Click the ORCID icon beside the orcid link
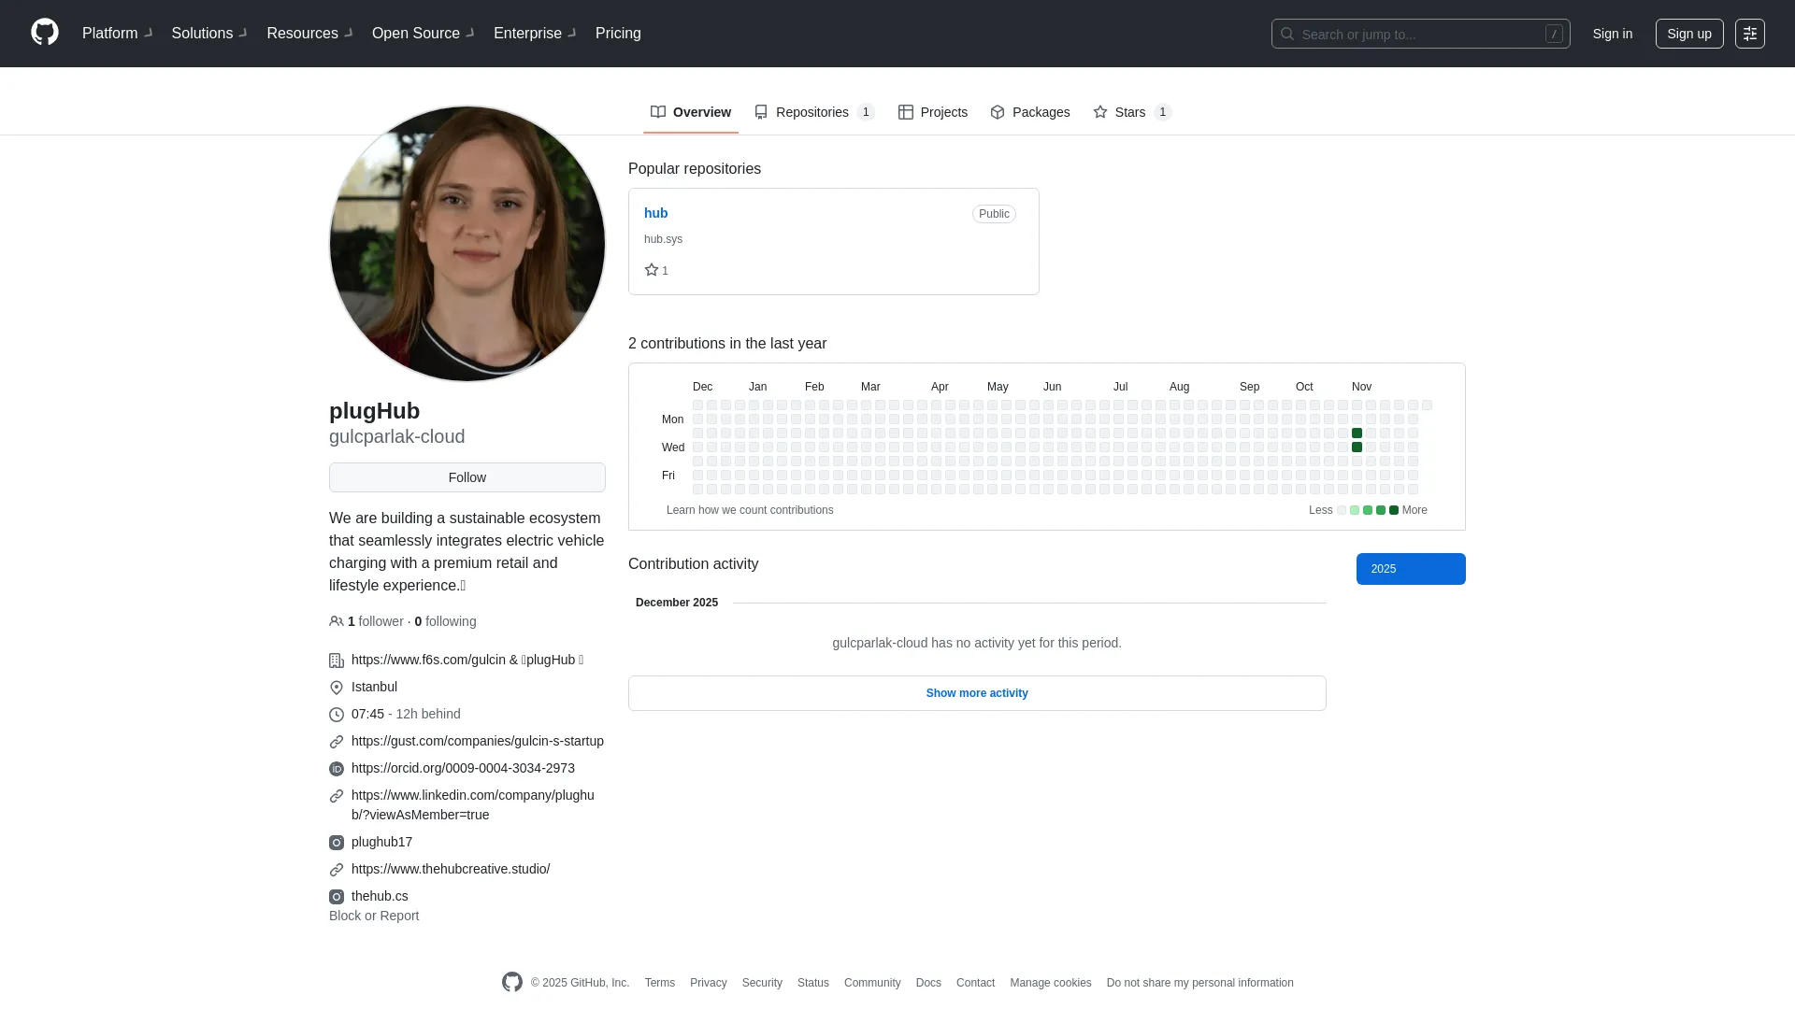Screen dimensions: 1795x1009 click(x=337, y=769)
